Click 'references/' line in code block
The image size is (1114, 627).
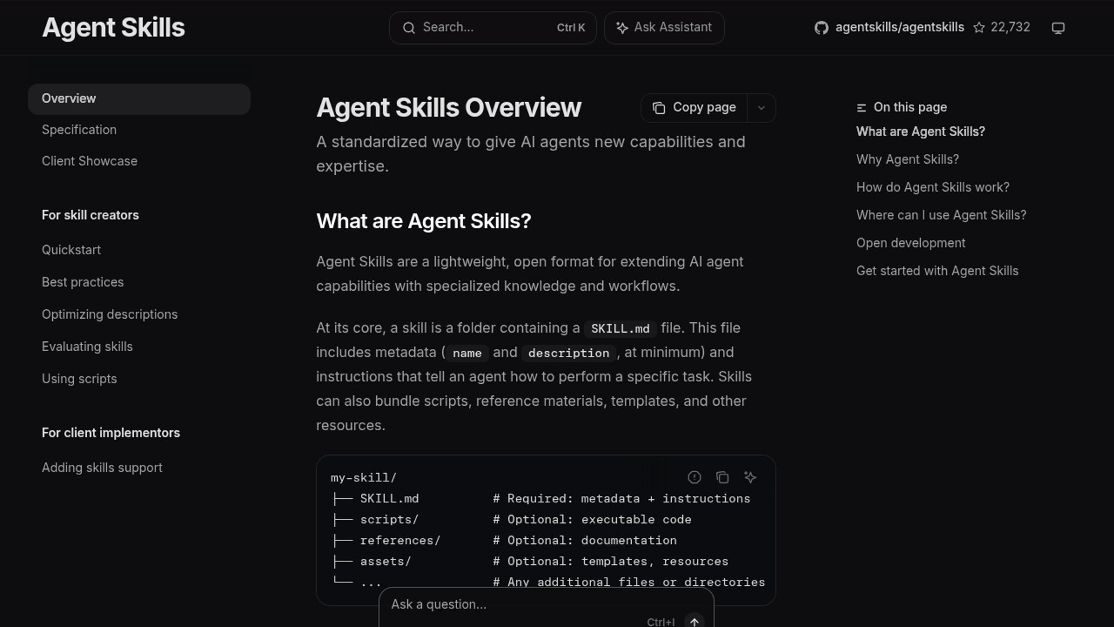400,540
